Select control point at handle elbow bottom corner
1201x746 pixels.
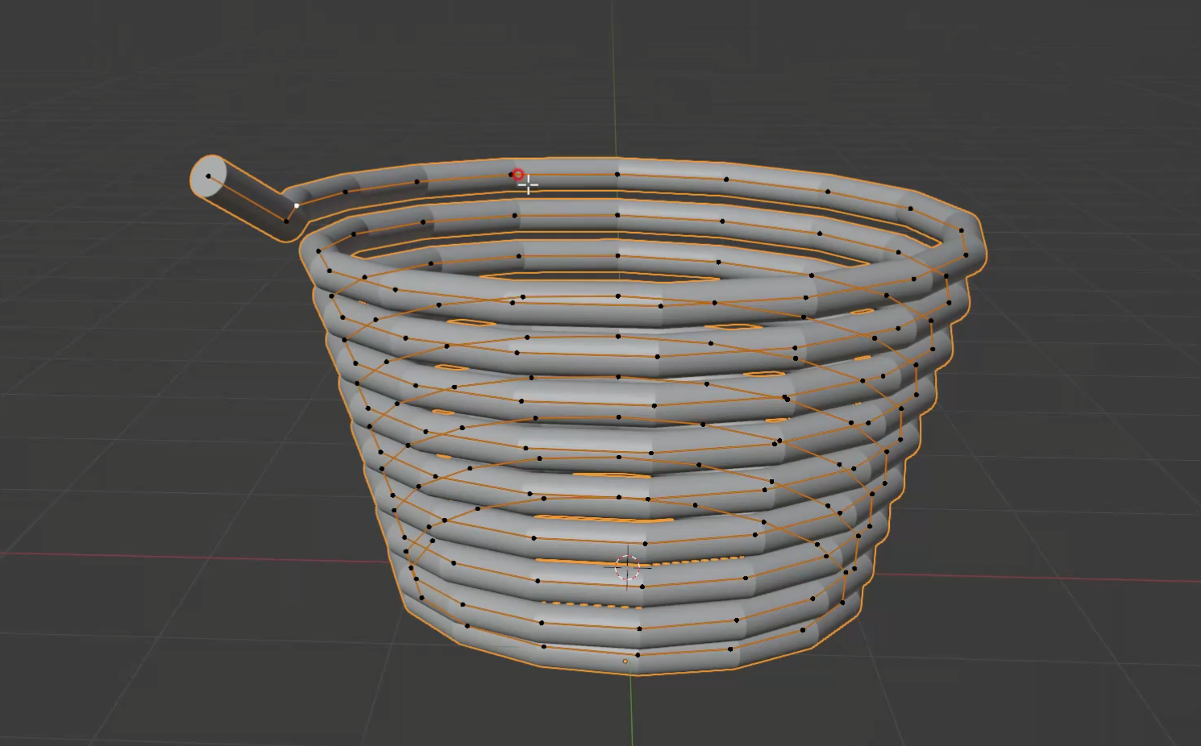pyautogui.click(x=285, y=220)
